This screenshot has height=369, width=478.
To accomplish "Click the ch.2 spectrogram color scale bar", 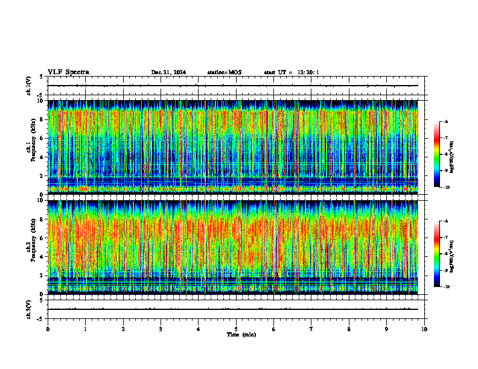I will (436, 254).
